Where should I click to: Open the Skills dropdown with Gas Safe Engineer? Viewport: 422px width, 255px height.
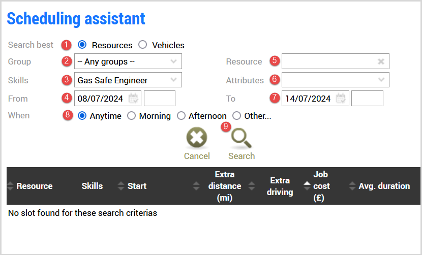pyautogui.click(x=128, y=80)
